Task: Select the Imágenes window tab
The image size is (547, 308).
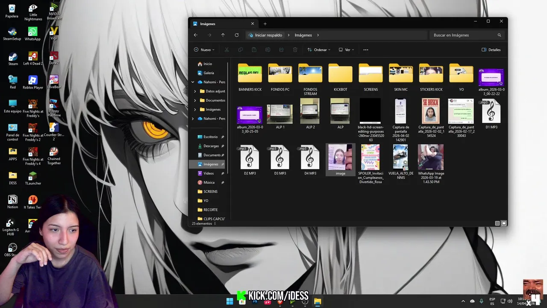Action: tap(224, 24)
